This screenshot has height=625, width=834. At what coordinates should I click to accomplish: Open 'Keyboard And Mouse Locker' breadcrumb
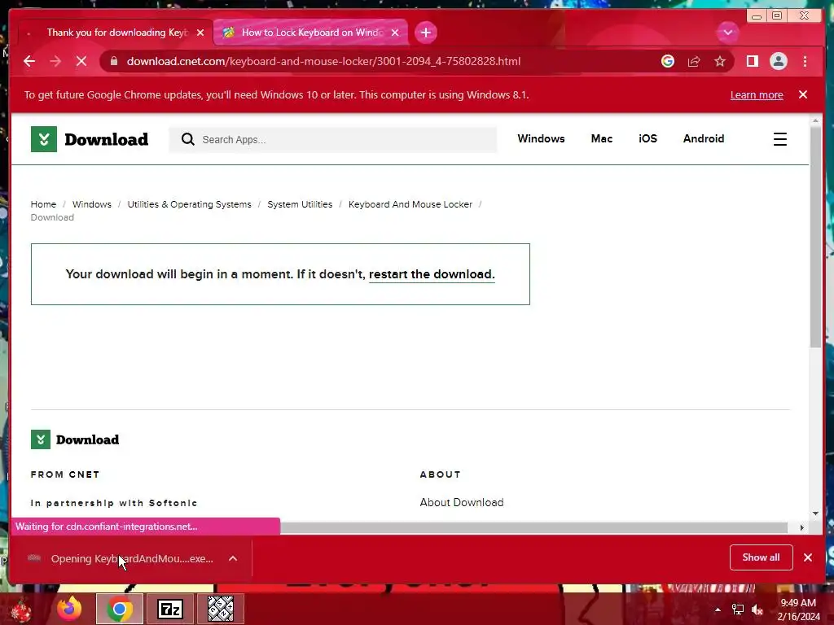tap(410, 204)
